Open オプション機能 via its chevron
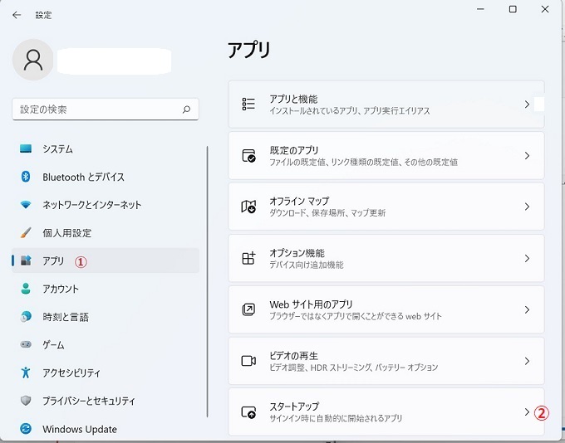The width and height of the screenshot is (565, 443). pyautogui.click(x=527, y=258)
